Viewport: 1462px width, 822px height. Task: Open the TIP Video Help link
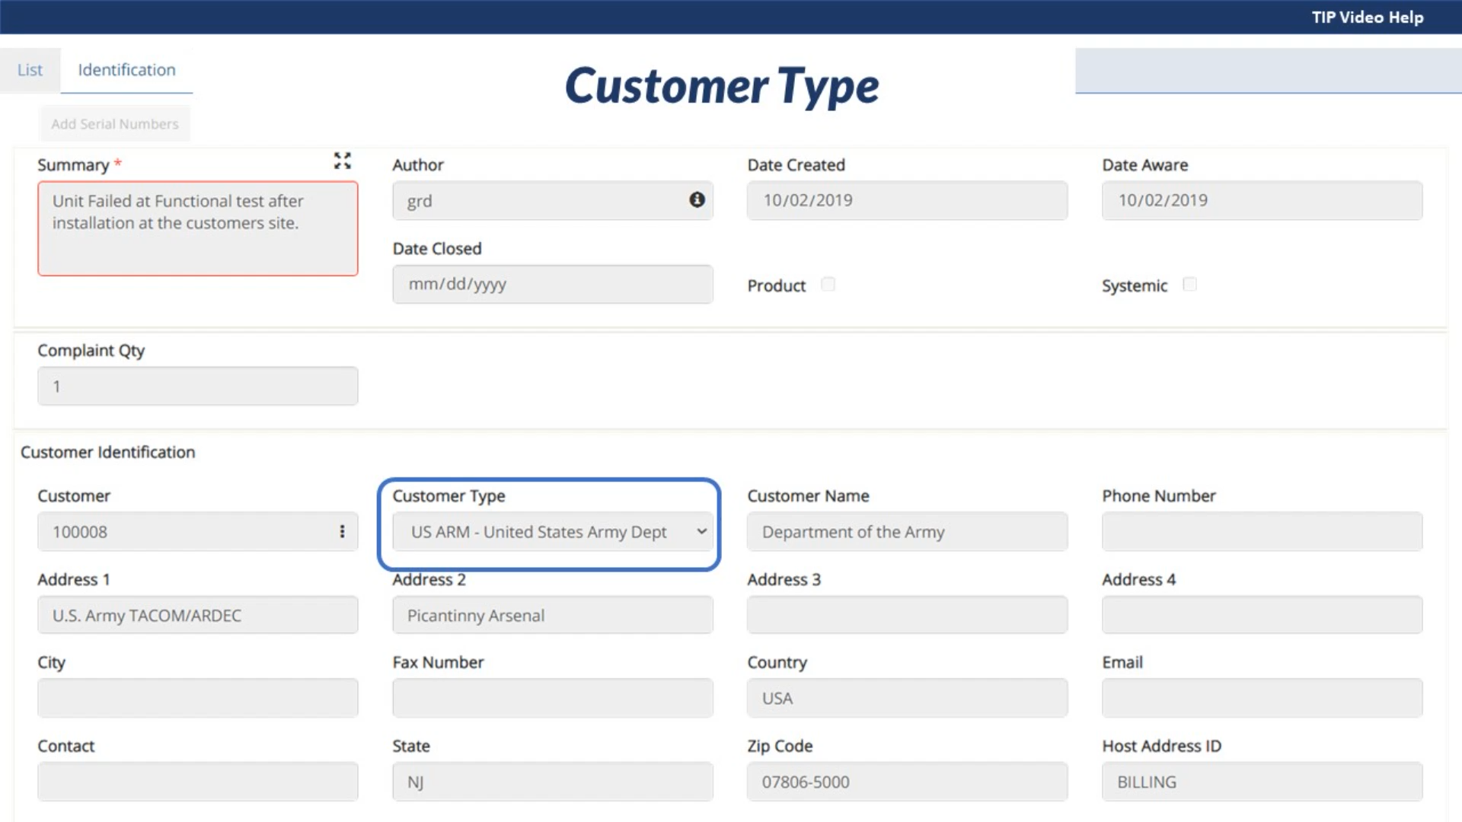click(x=1367, y=17)
